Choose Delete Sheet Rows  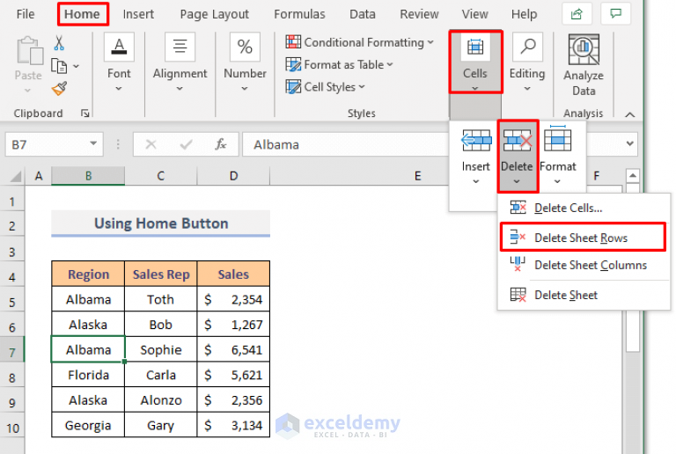click(583, 238)
